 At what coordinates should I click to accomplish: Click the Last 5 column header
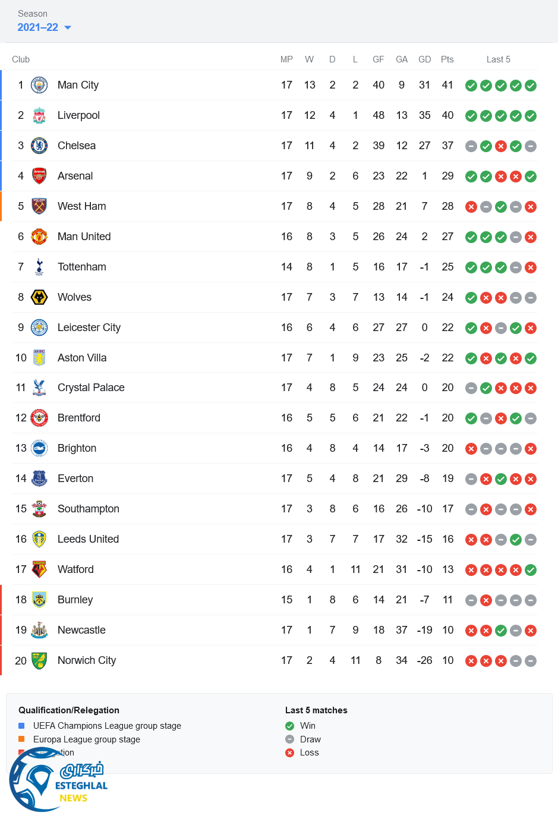pyautogui.click(x=498, y=59)
